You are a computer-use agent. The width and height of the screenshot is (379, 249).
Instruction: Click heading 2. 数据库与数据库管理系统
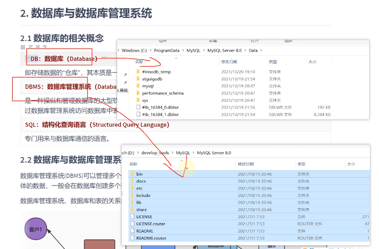point(86,13)
